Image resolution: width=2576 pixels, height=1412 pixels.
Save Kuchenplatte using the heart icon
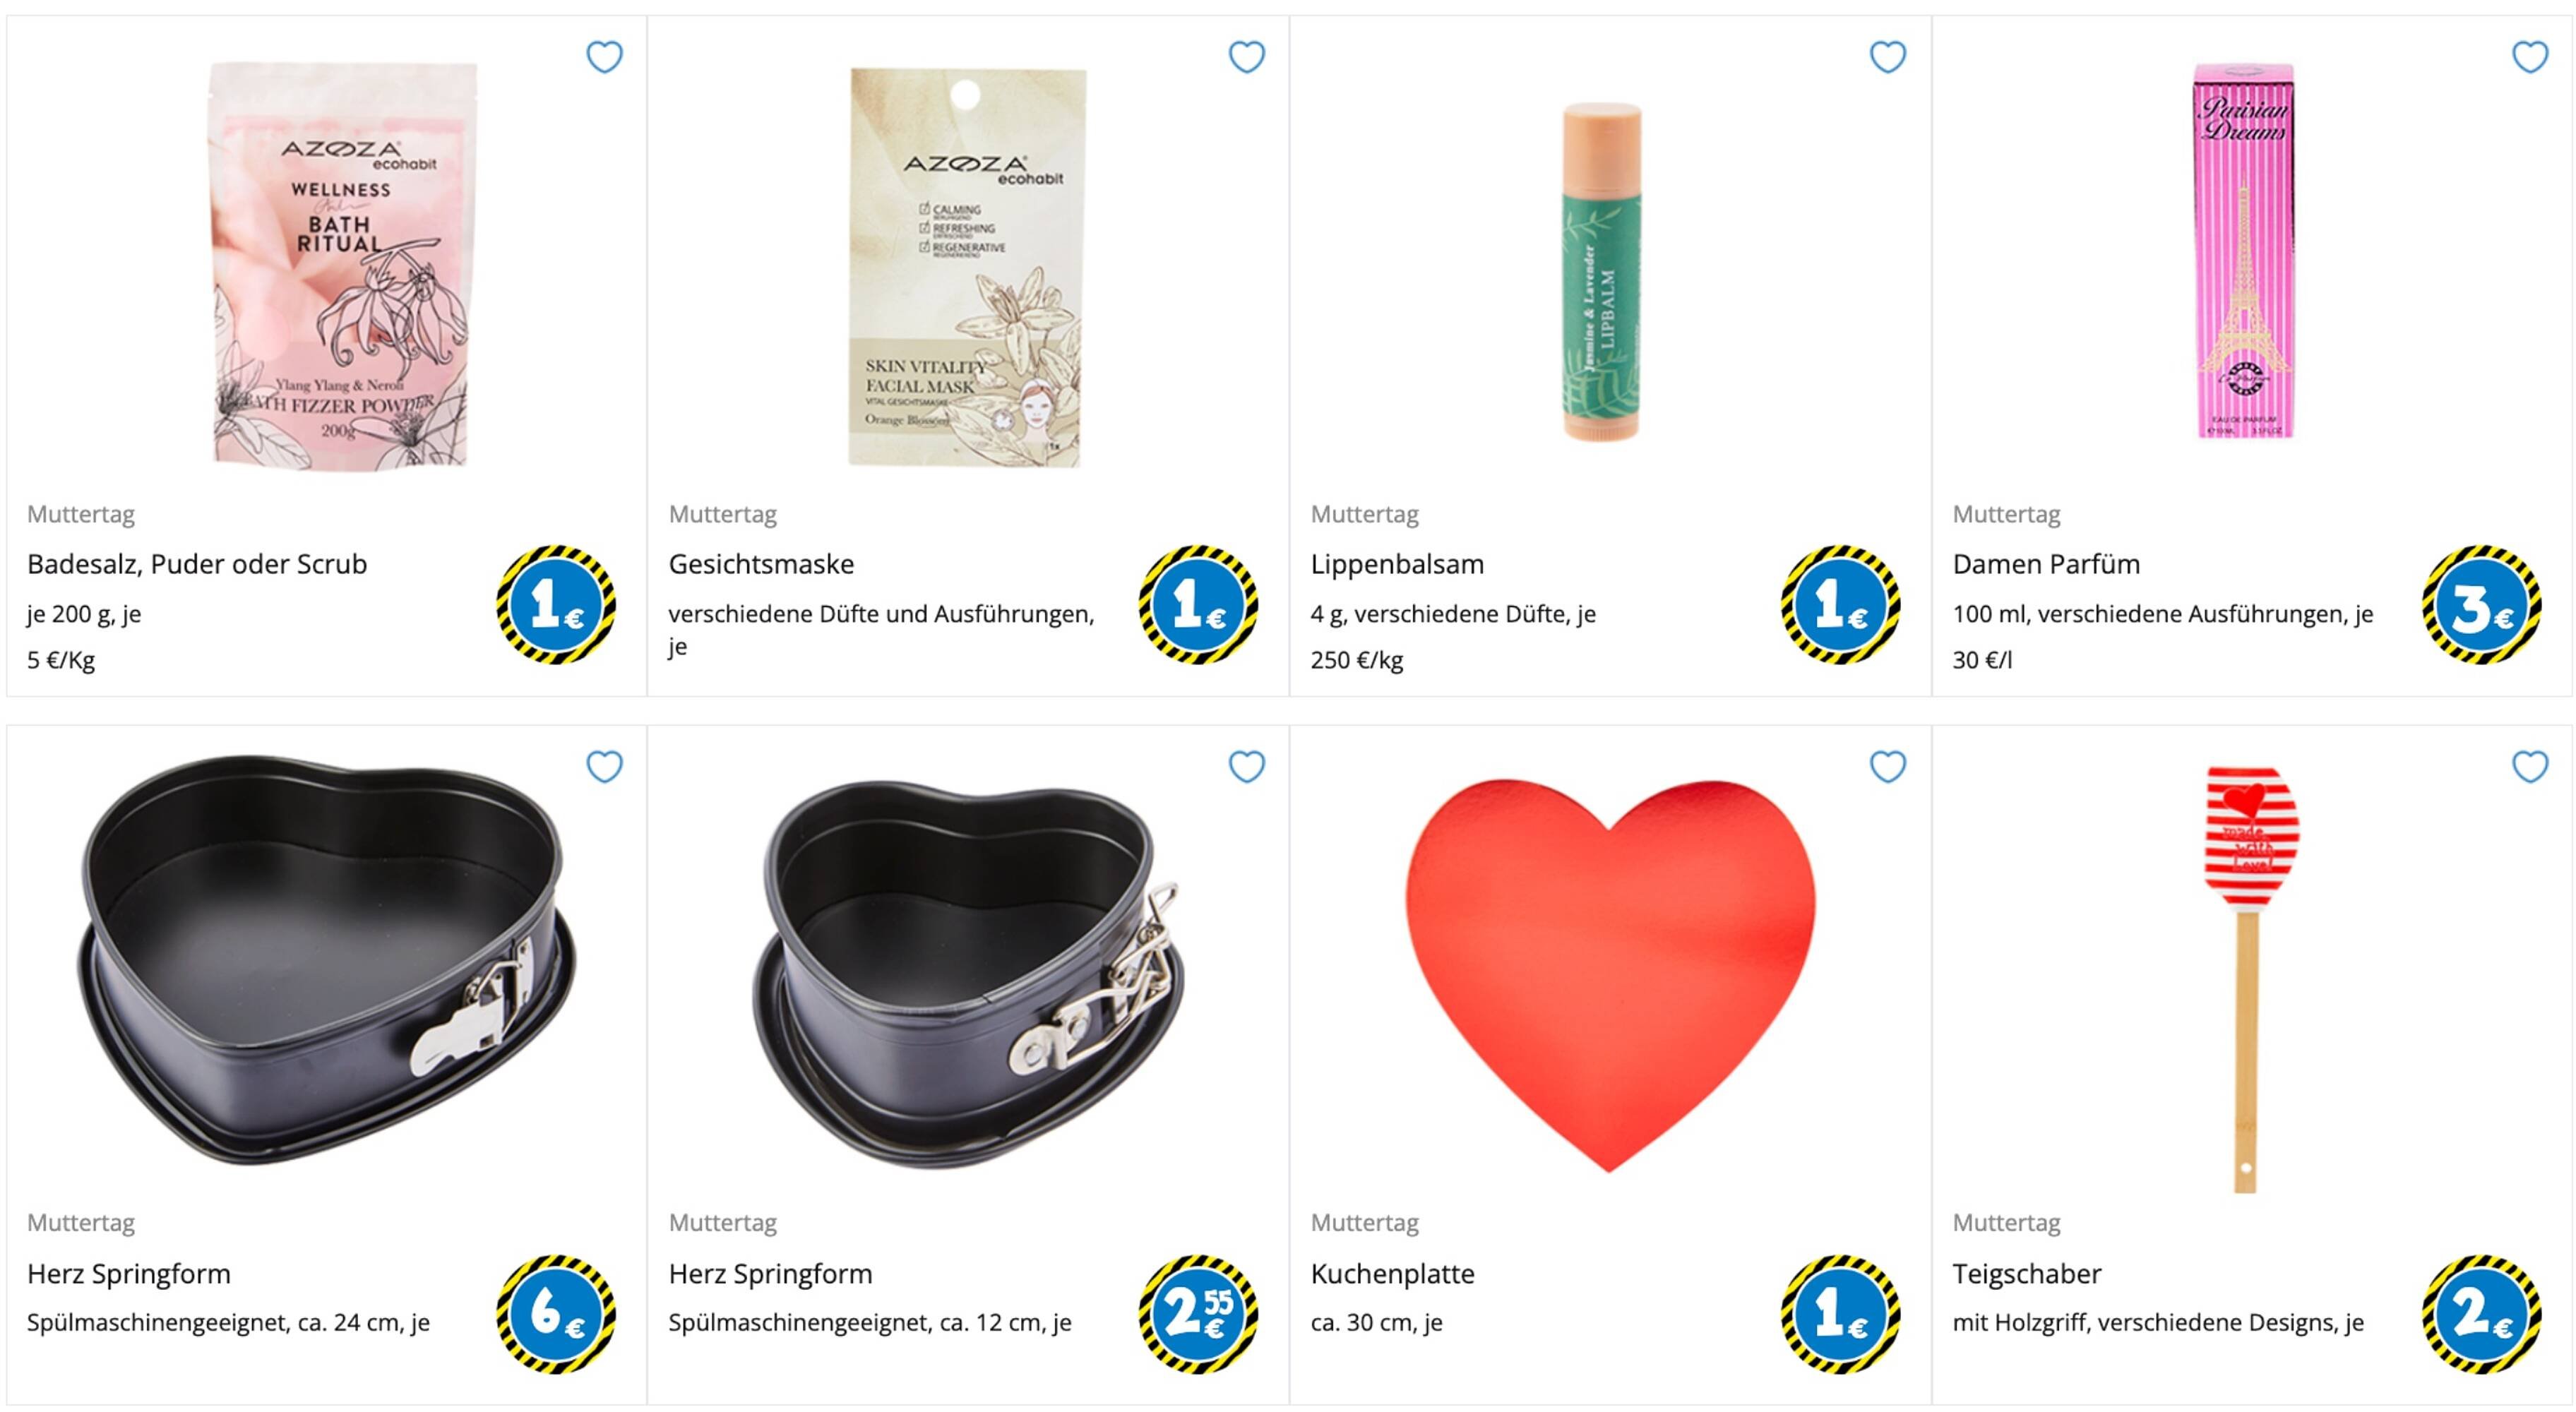click(1888, 767)
